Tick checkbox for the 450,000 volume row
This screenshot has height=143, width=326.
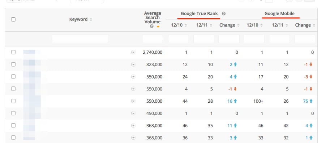pos(13,113)
